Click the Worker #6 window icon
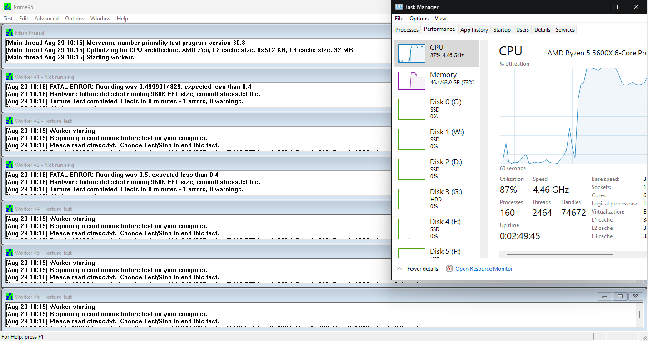 point(10,297)
